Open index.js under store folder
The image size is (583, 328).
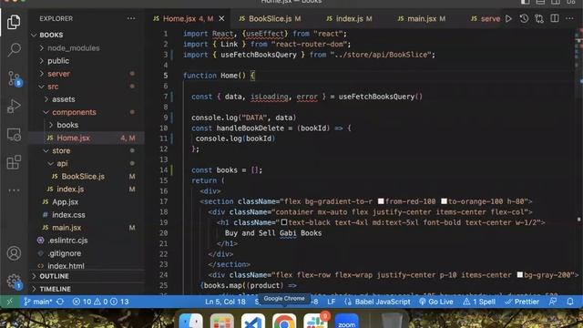(x=70, y=190)
